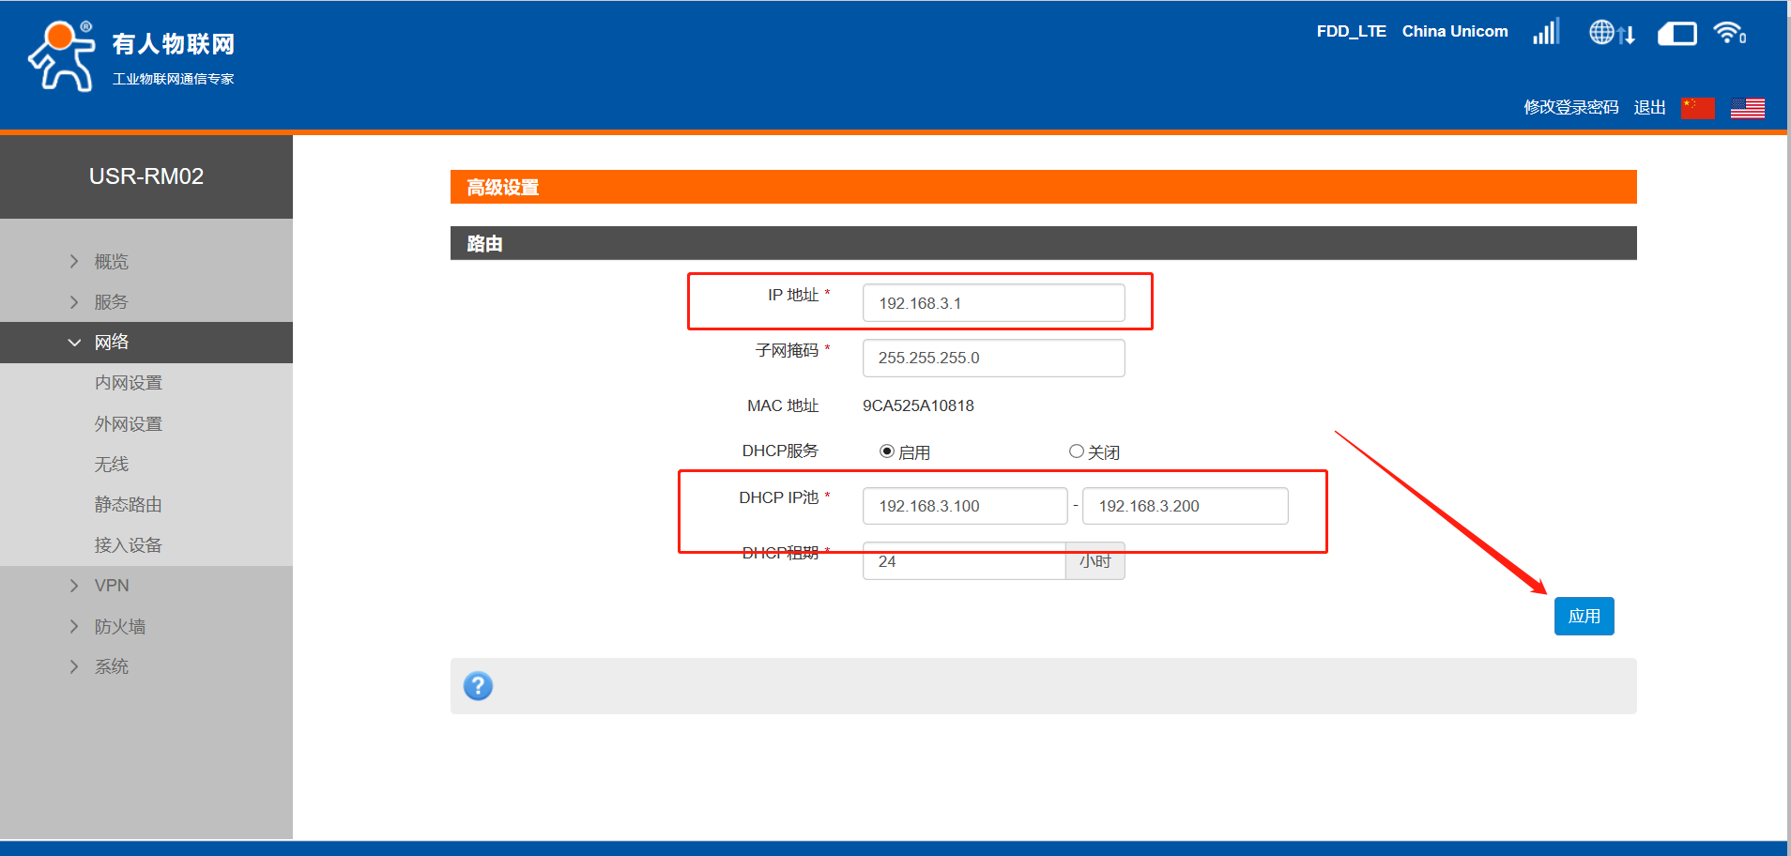Click the company logo figure icon

62,56
